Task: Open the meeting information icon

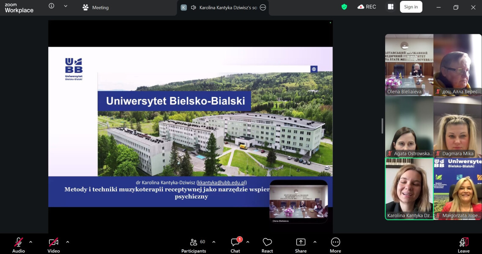Action: coord(51,6)
